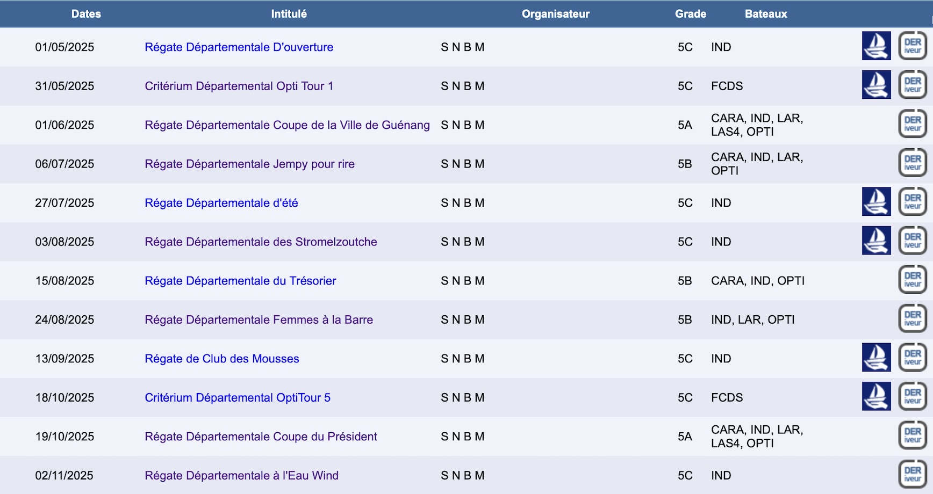This screenshot has width=933, height=494.
Task: Follow Coupe de la Ville de Guénang link
Action: [x=288, y=125]
